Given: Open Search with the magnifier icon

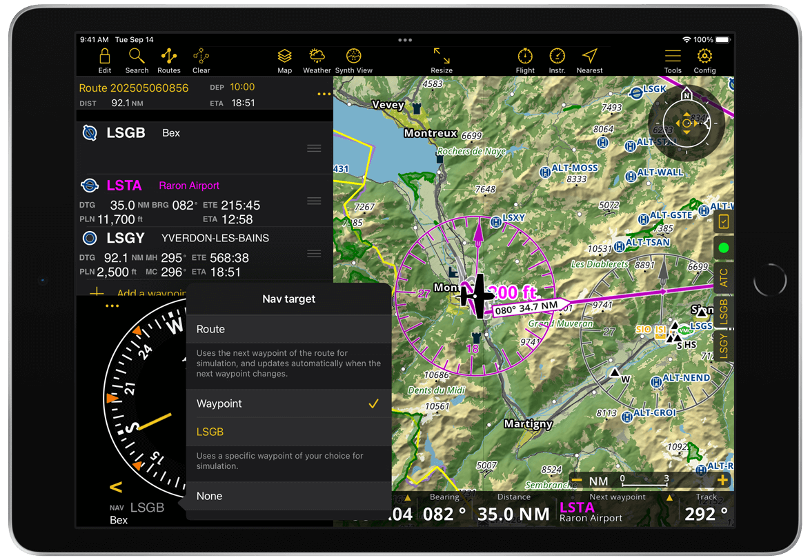Looking at the screenshot, I should click(137, 56).
